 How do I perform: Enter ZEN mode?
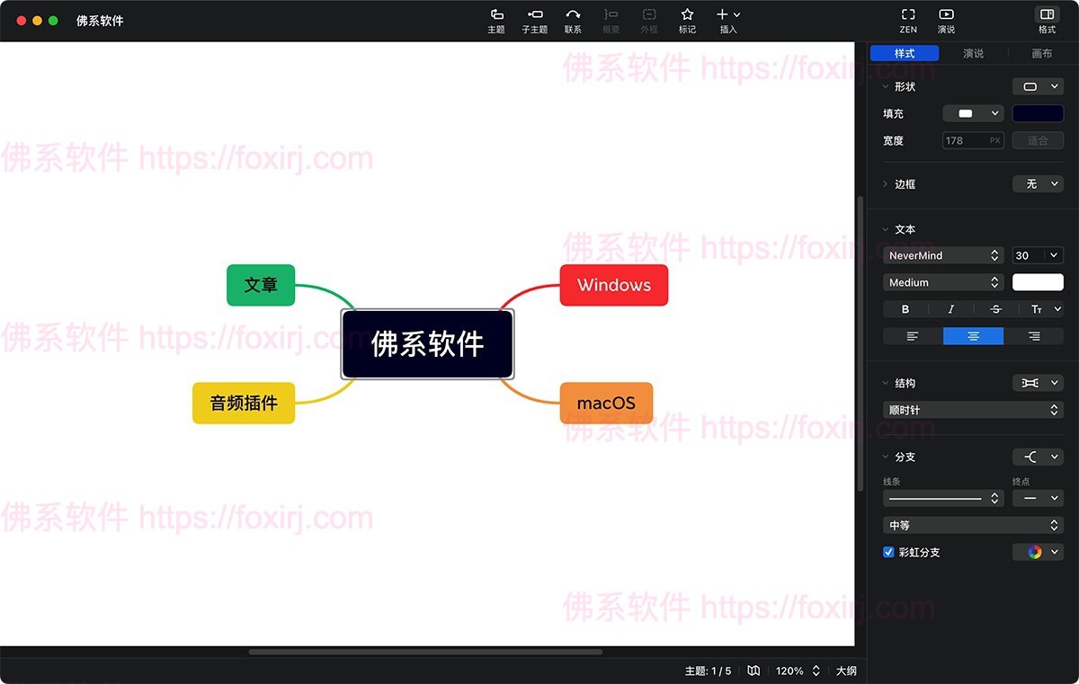(x=908, y=15)
